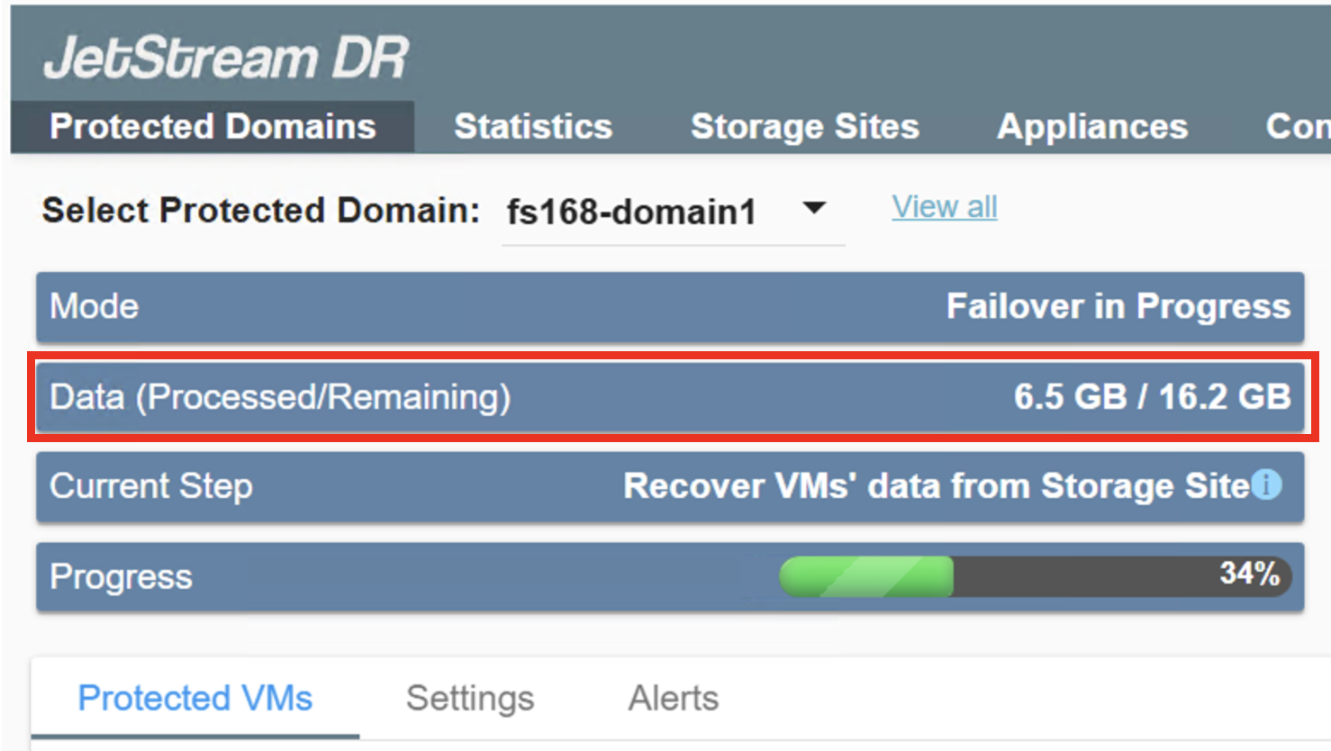Click the 34% progress label
This screenshot has width=1331, height=751.
point(1249,574)
